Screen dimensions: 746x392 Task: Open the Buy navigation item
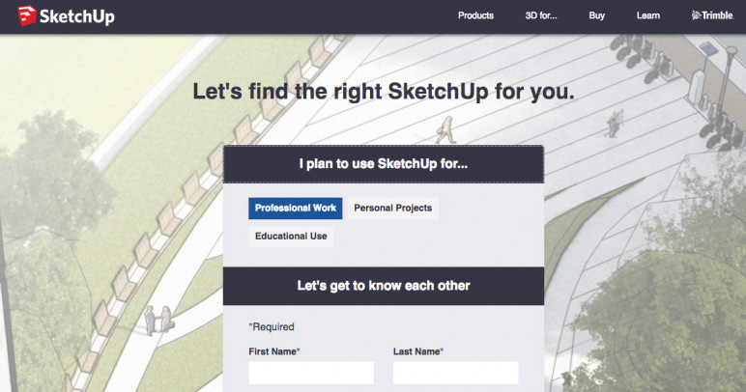(x=596, y=15)
